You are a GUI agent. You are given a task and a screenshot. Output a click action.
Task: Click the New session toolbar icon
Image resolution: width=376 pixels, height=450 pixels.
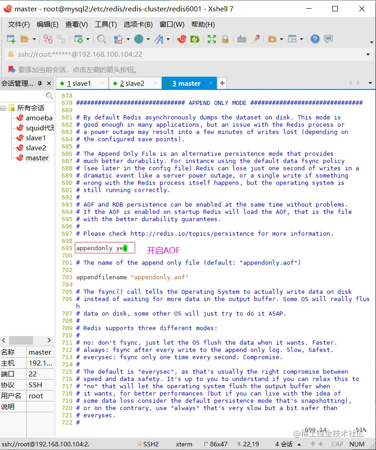coord(11,39)
